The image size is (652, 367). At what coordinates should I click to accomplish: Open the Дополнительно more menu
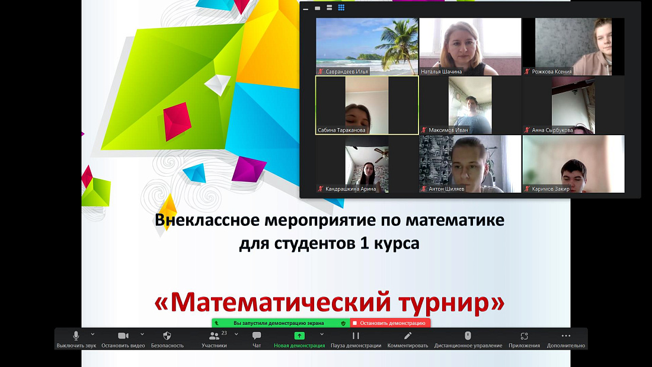point(565,336)
